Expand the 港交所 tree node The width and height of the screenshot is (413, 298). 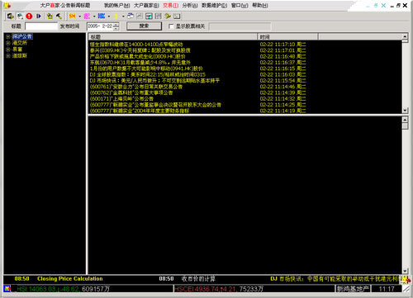[x=8, y=43]
